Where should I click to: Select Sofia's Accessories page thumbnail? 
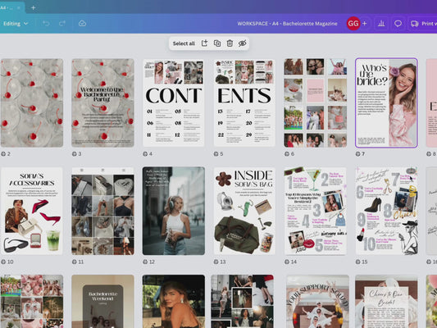[x=31, y=211]
